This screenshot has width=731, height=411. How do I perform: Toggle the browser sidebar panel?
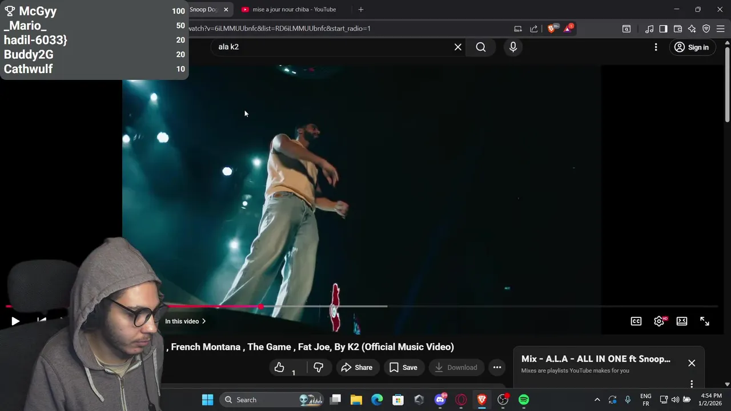(x=663, y=29)
